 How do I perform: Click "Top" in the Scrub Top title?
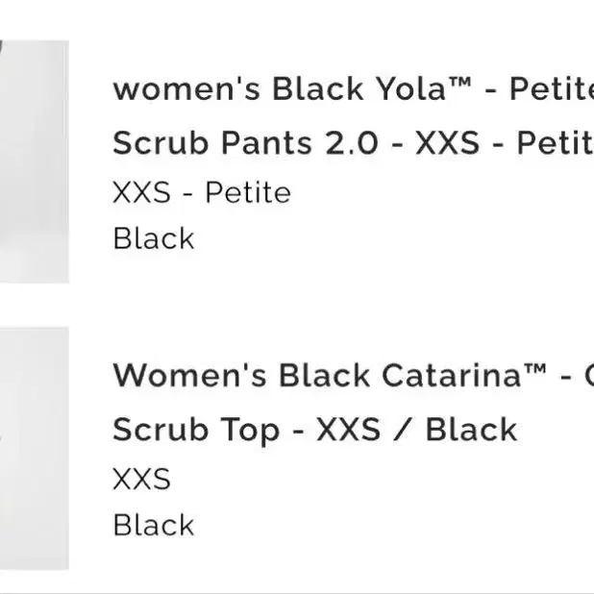coord(250,432)
